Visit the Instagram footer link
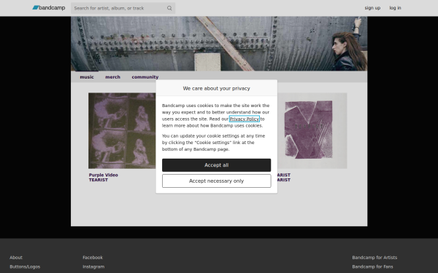This screenshot has height=273, width=438. tap(93, 266)
